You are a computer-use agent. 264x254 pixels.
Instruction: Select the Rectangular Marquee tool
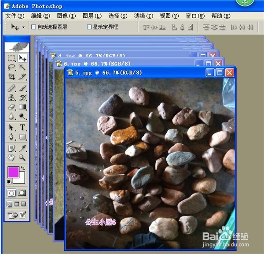point(11,58)
